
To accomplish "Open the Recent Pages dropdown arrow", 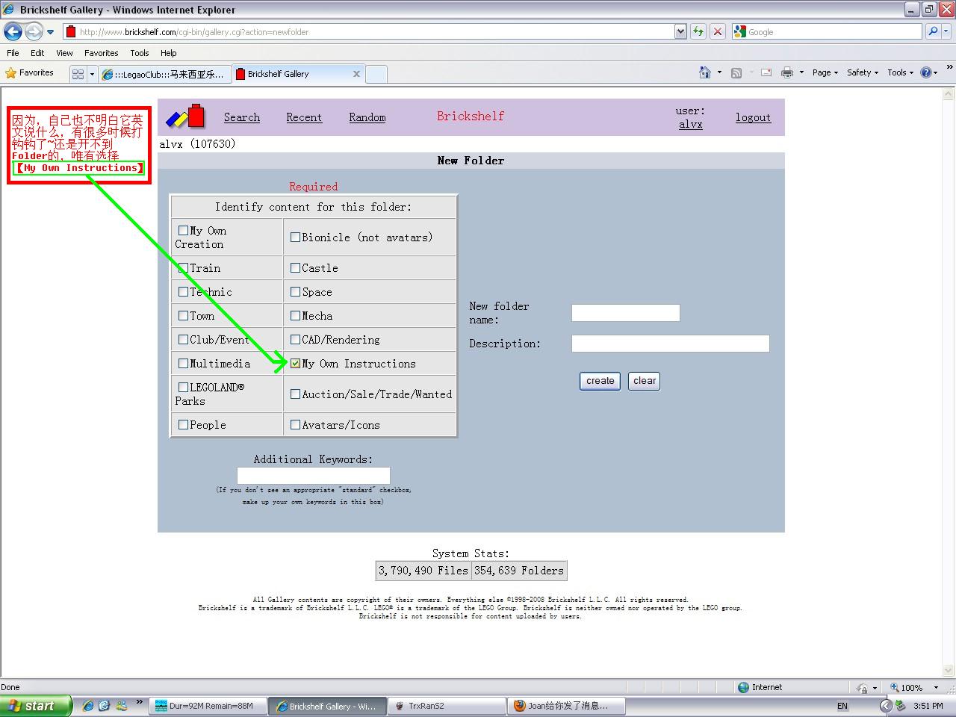I will pyautogui.click(x=50, y=31).
